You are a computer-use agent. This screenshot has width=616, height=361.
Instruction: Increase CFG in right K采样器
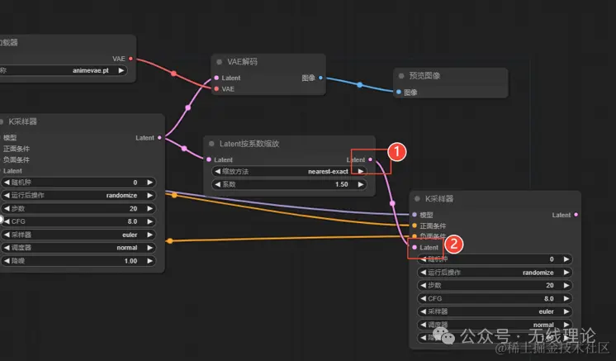(x=566, y=298)
